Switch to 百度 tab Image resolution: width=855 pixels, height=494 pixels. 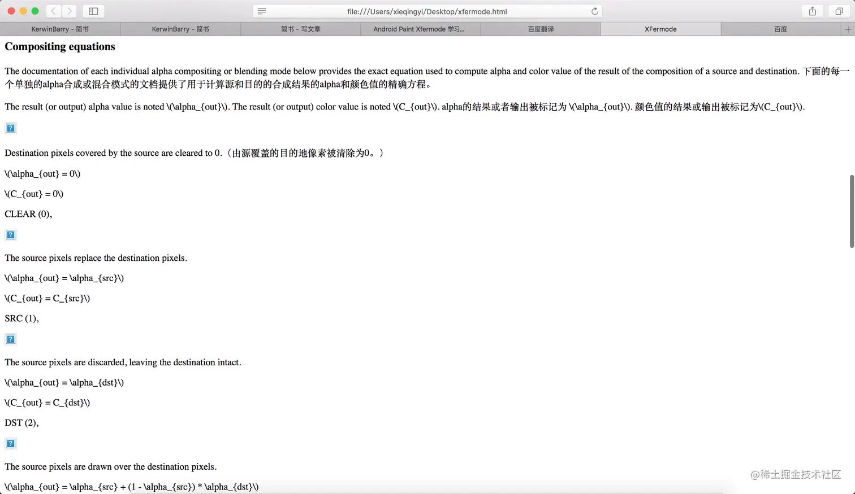(x=781, y=29)
